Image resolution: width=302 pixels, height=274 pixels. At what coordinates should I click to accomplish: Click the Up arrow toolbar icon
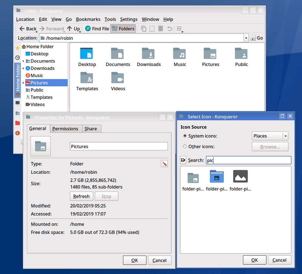70,29
